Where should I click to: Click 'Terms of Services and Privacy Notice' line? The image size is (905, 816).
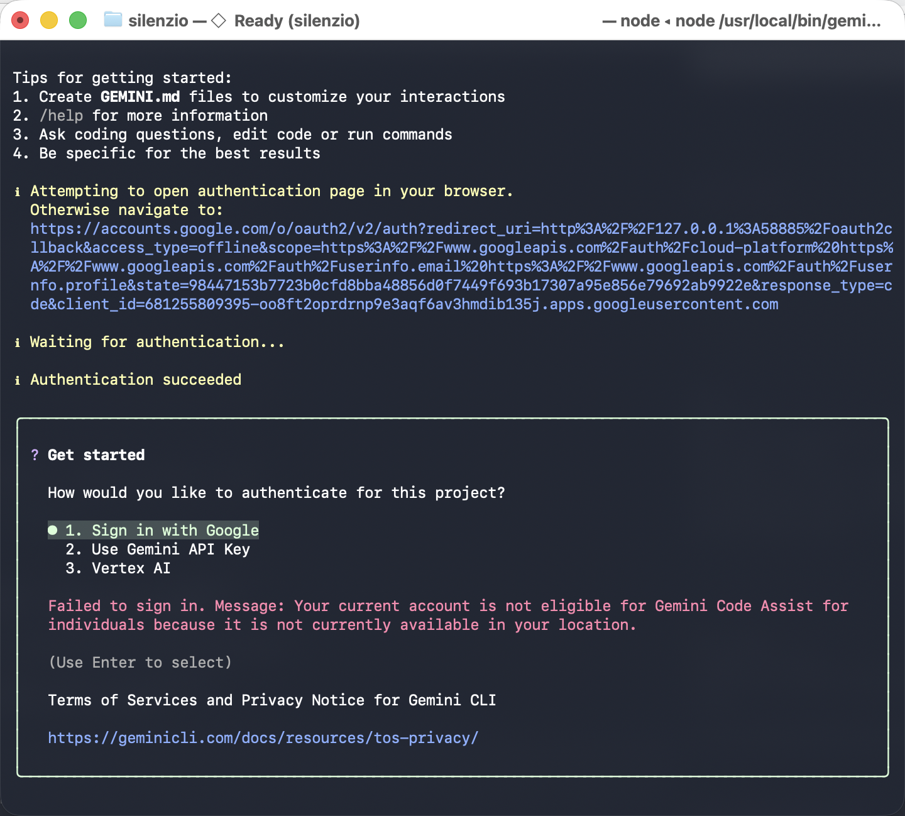coord(272,700)
